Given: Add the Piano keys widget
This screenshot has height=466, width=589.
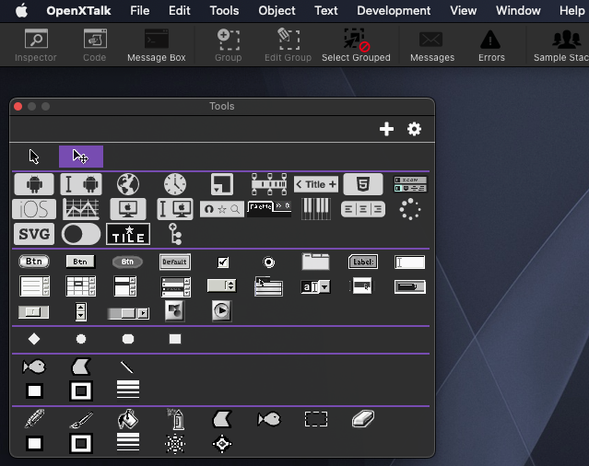Looking at the screenshot, I should pos(316,209).
